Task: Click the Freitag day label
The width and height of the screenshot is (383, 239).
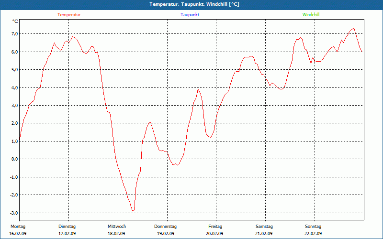Action: point(215,227)
